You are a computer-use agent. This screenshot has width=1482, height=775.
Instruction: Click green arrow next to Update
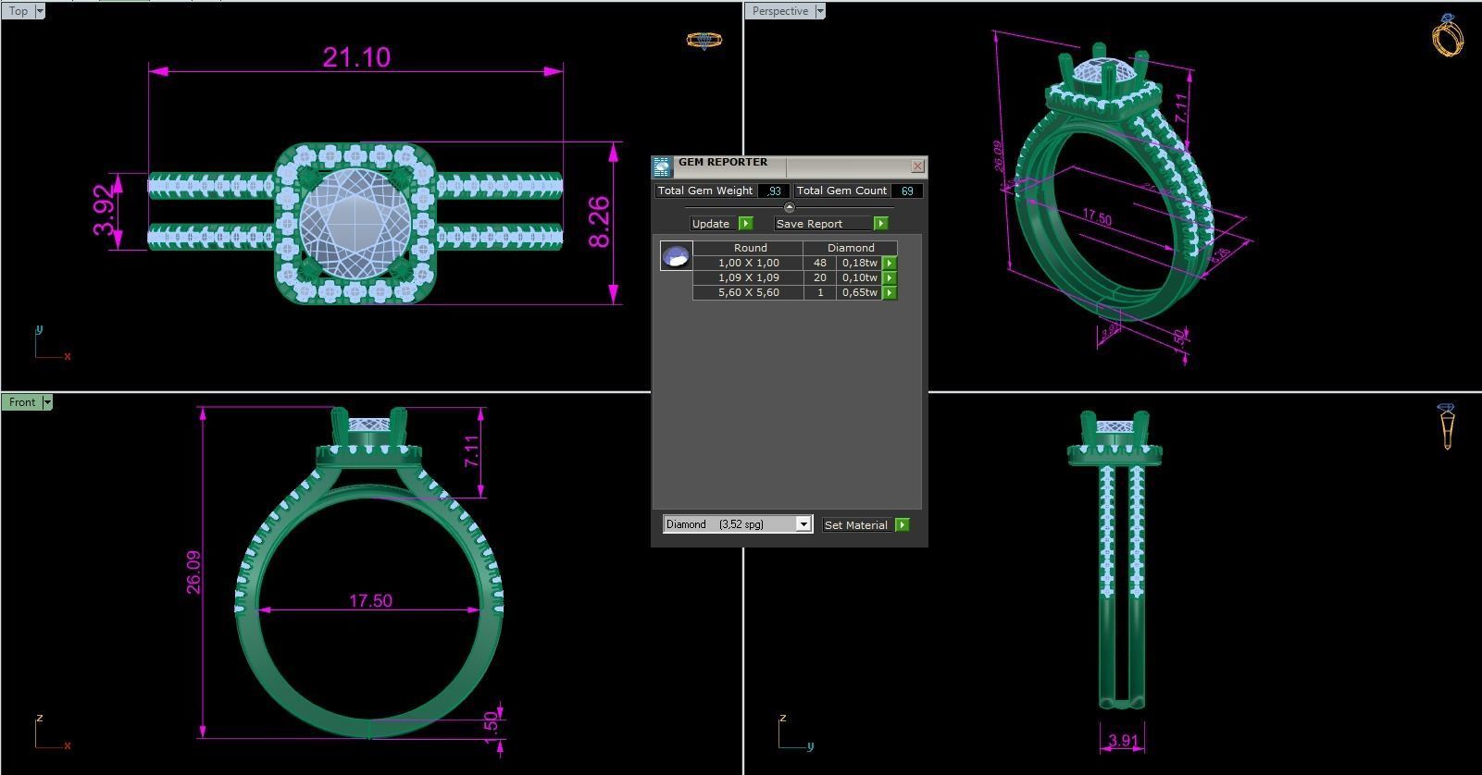(x=746, y=224)
